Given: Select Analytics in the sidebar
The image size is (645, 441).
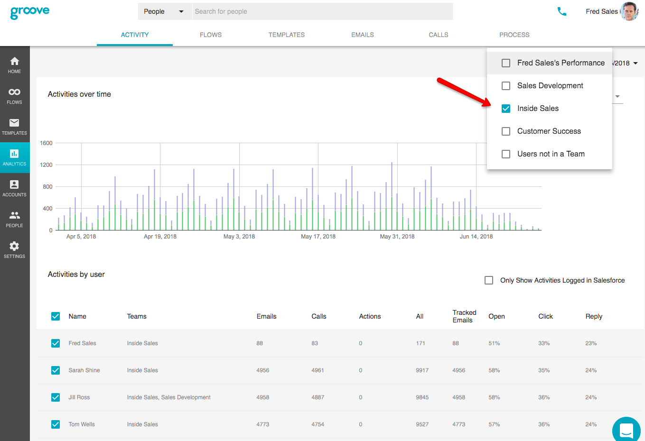Looking at the screenshot, I should pos(15,157).
